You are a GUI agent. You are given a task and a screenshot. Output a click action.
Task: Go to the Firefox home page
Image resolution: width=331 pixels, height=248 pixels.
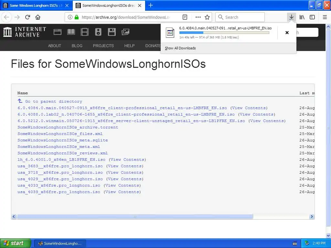tap(38, 17)
